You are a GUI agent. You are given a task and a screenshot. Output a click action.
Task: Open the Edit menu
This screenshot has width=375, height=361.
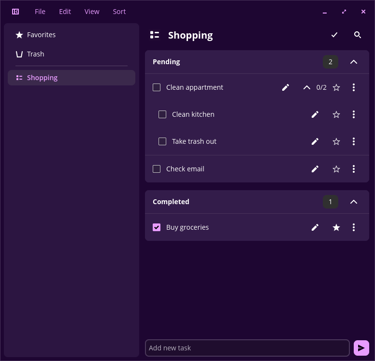[x=65, y=12]
